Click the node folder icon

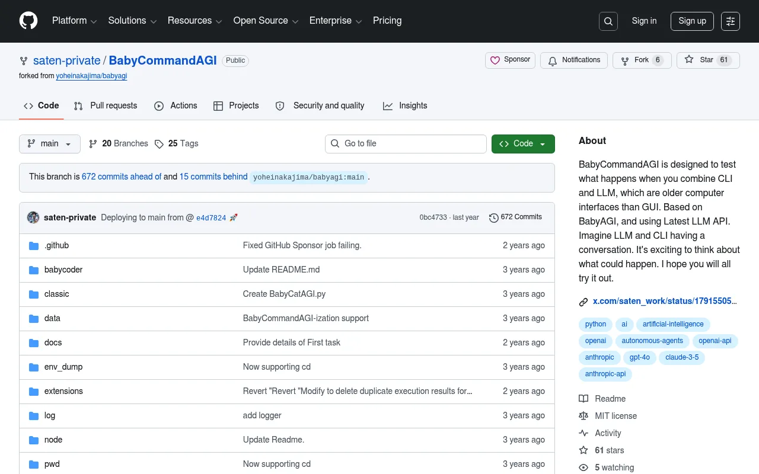(x=34, y=440)
